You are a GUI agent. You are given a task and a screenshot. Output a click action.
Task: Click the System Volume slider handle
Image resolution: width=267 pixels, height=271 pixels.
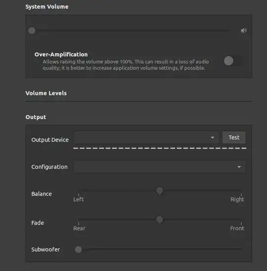32,31
